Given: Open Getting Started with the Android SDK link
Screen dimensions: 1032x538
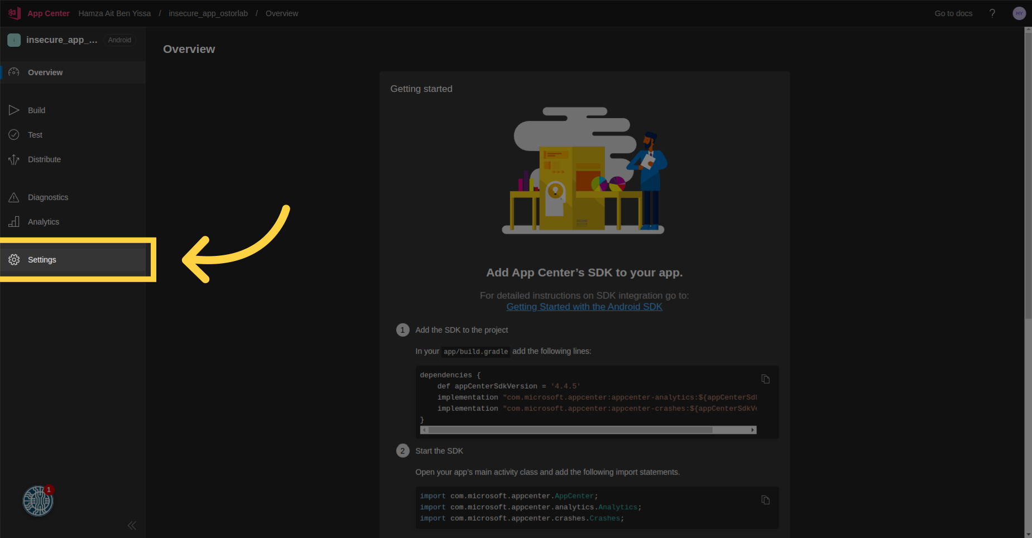Looking at the screenshot, I should 584,307.
